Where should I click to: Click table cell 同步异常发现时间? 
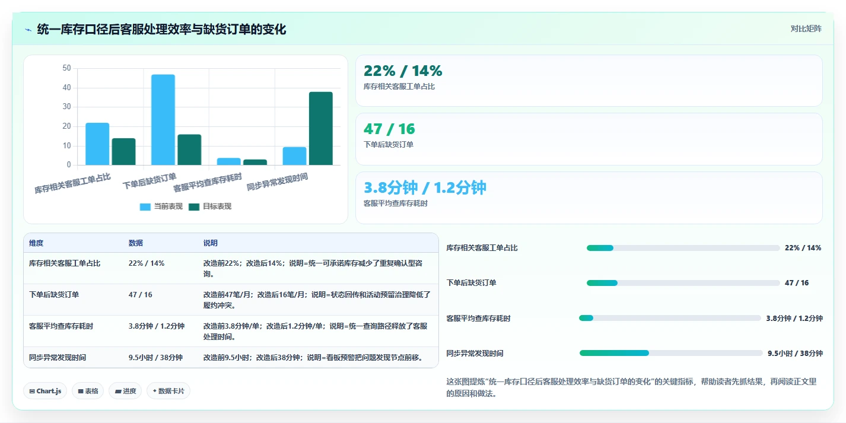click(58, 357)
